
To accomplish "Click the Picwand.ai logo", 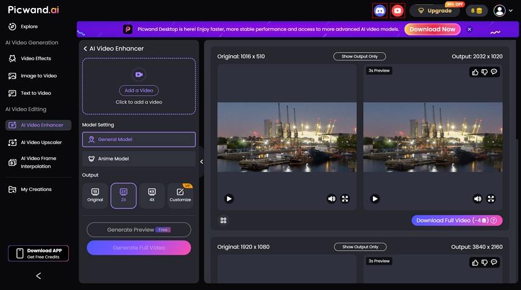I will click(34, 10).
